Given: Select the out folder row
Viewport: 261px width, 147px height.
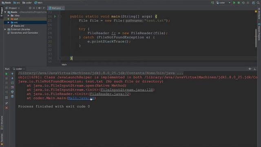Looking at the screenshot, I should (x=25, y=19).
